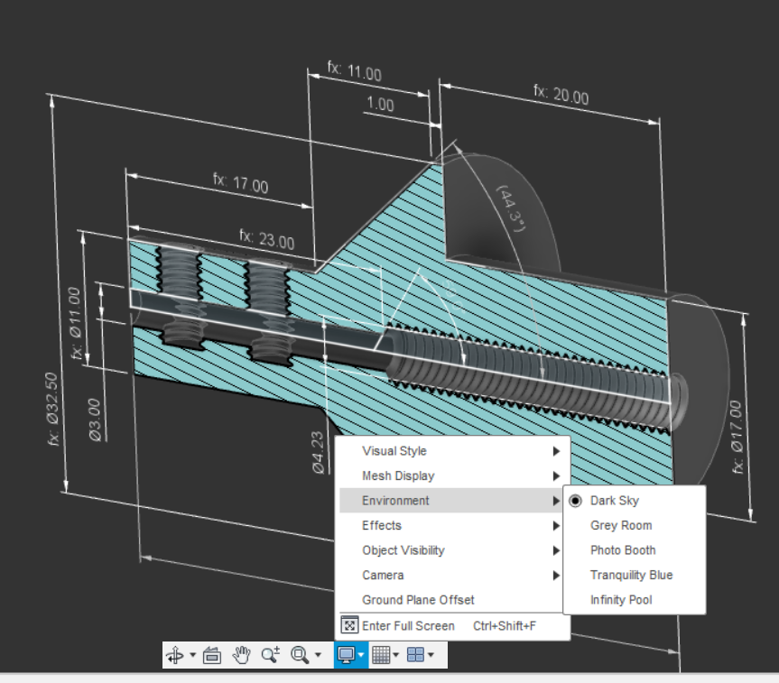Click the Object Visibility submenu arrow
779x683 pixels.
point(556,550)
